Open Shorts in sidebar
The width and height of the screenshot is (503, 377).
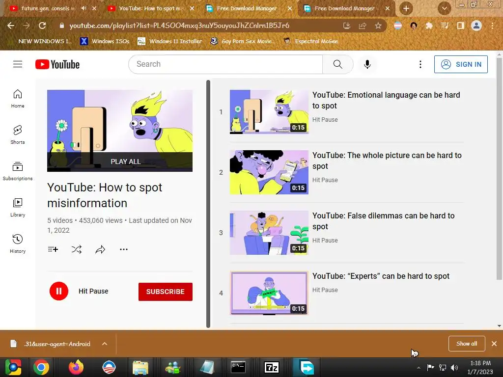pyautogui.click(x=18, y=135)
